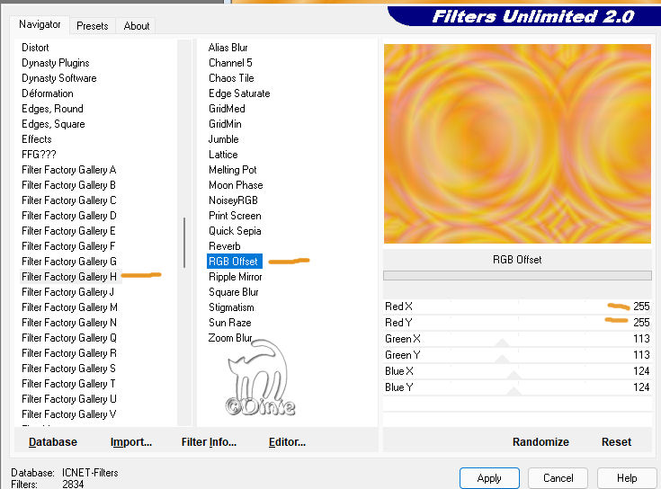The width and height of the screenshot is (661, 489).
Task: Choose the Print Screen filter
Action: pyautogui.click(x=235, y=216)
